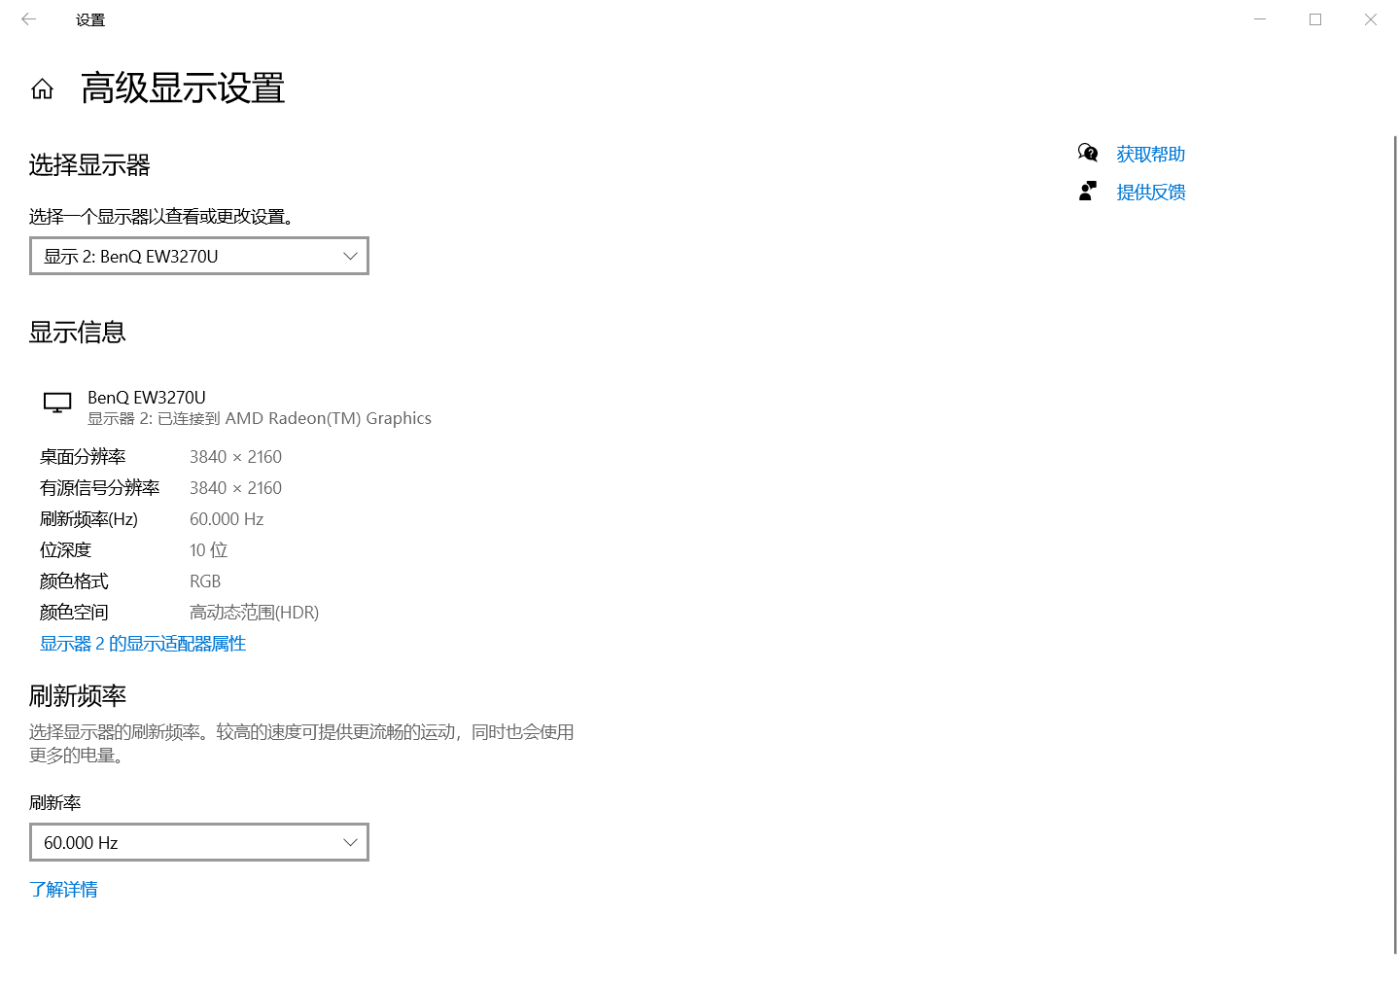Viewport: 1399px width, 986px height.
Task: Open 显示器 2 的显示适配器属性 link
Action: point(143,644)
